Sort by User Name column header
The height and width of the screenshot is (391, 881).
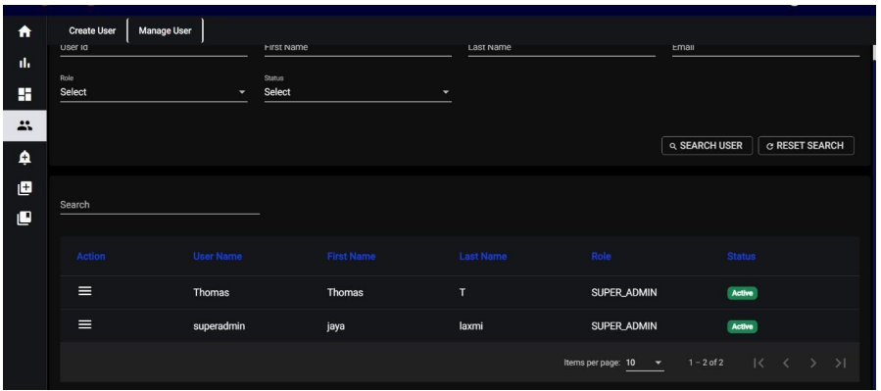218,256
